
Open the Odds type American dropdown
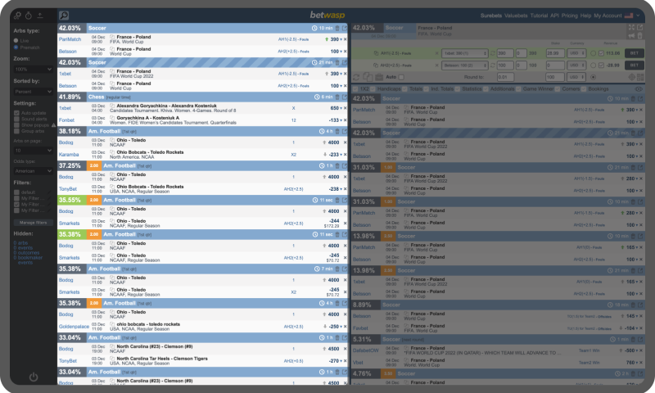click(x=34, y=171)
